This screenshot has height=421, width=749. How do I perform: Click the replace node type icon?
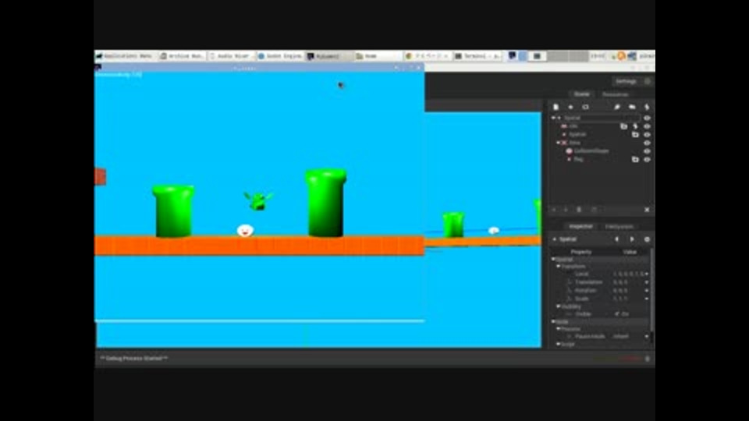[585, 108]
